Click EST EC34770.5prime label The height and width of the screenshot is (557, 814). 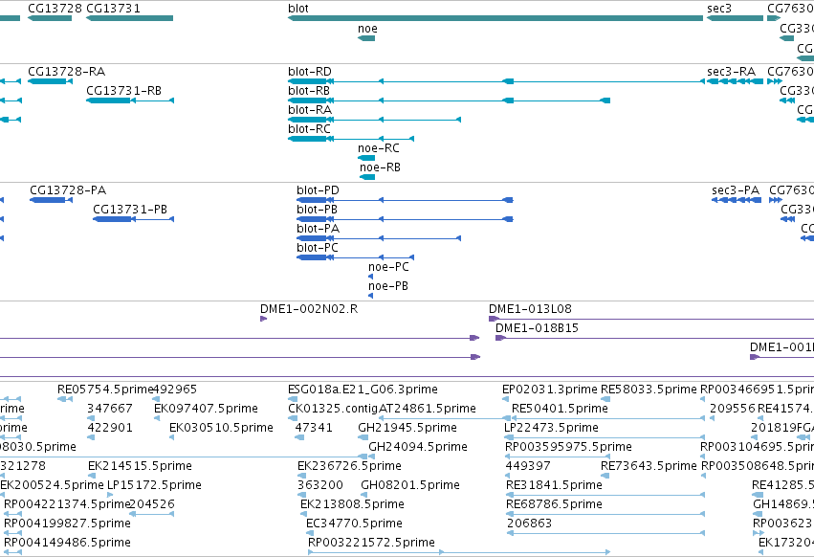coord(354,524)
